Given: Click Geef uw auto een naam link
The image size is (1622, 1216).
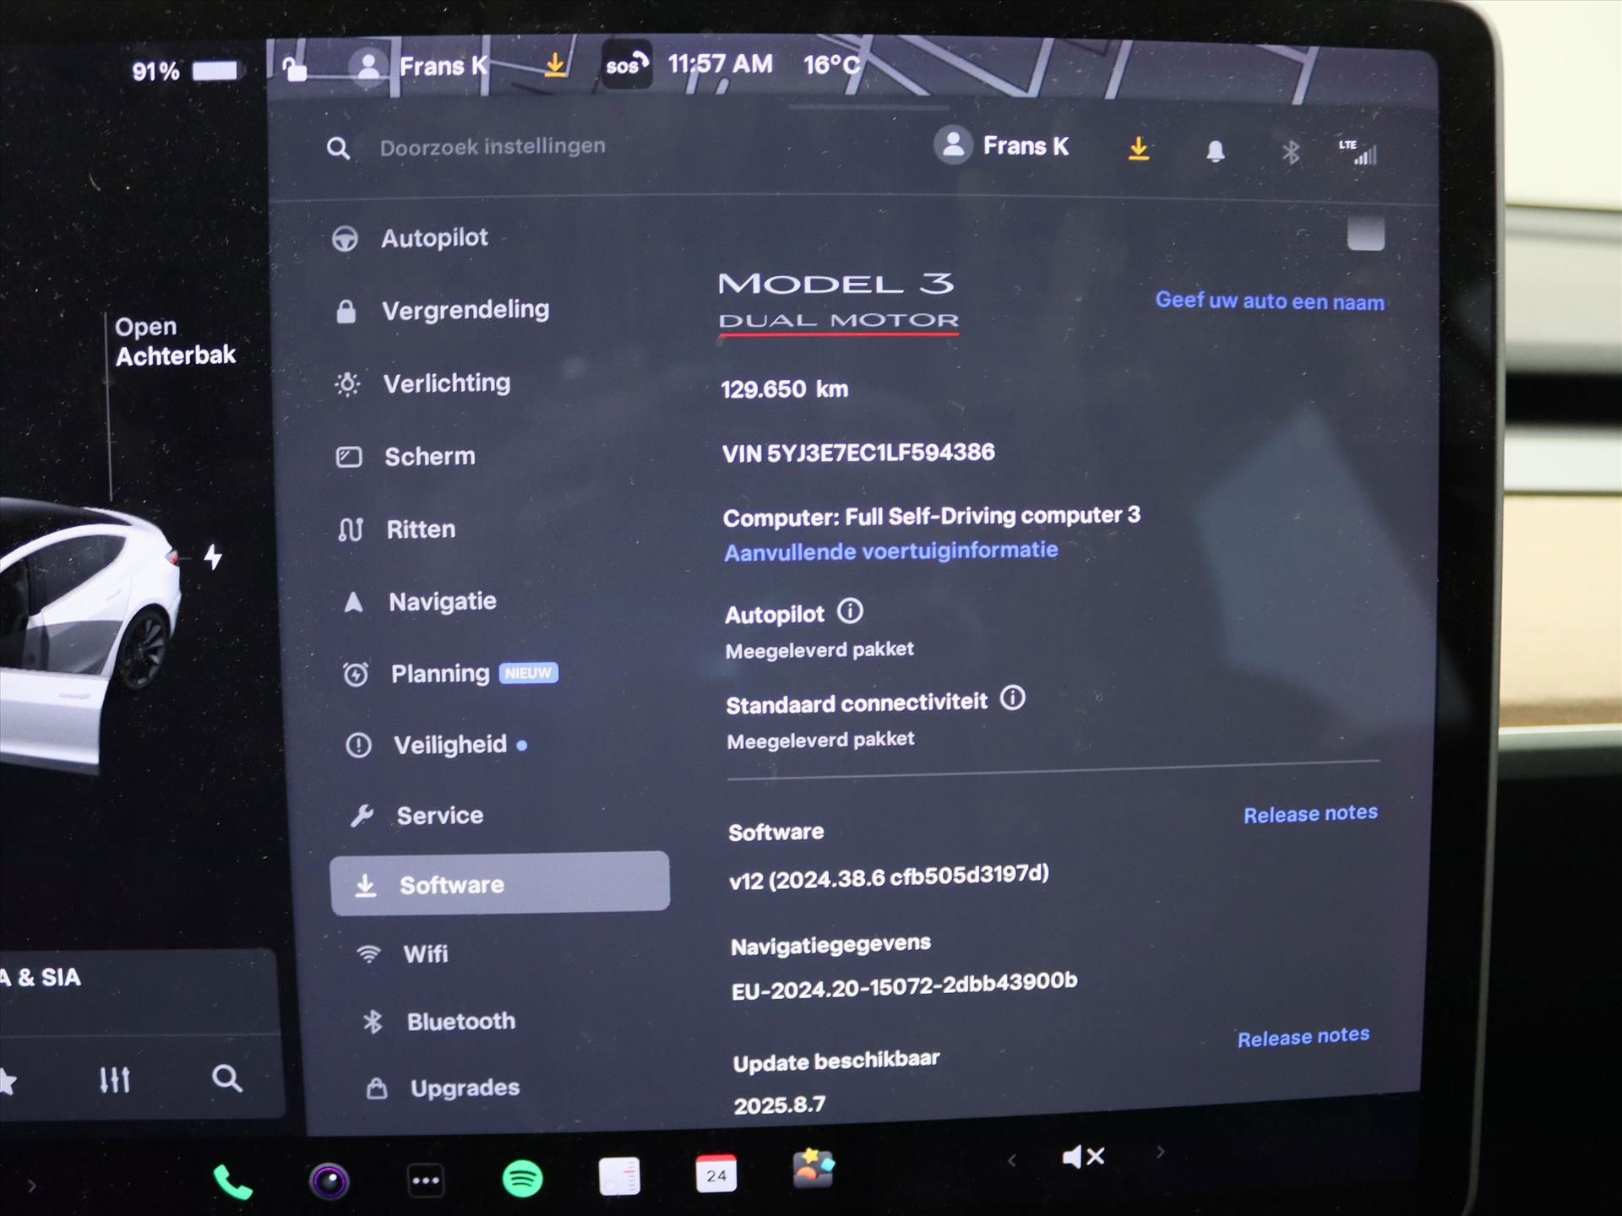Looking at the screenshot, I should (1270, 301).
